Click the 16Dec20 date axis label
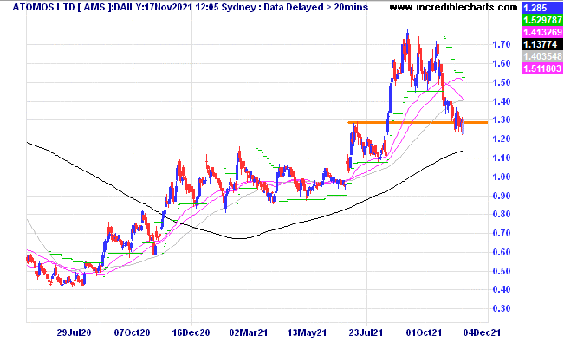The height and width of the screenshot is (342, 564). (x=191, y=332)
